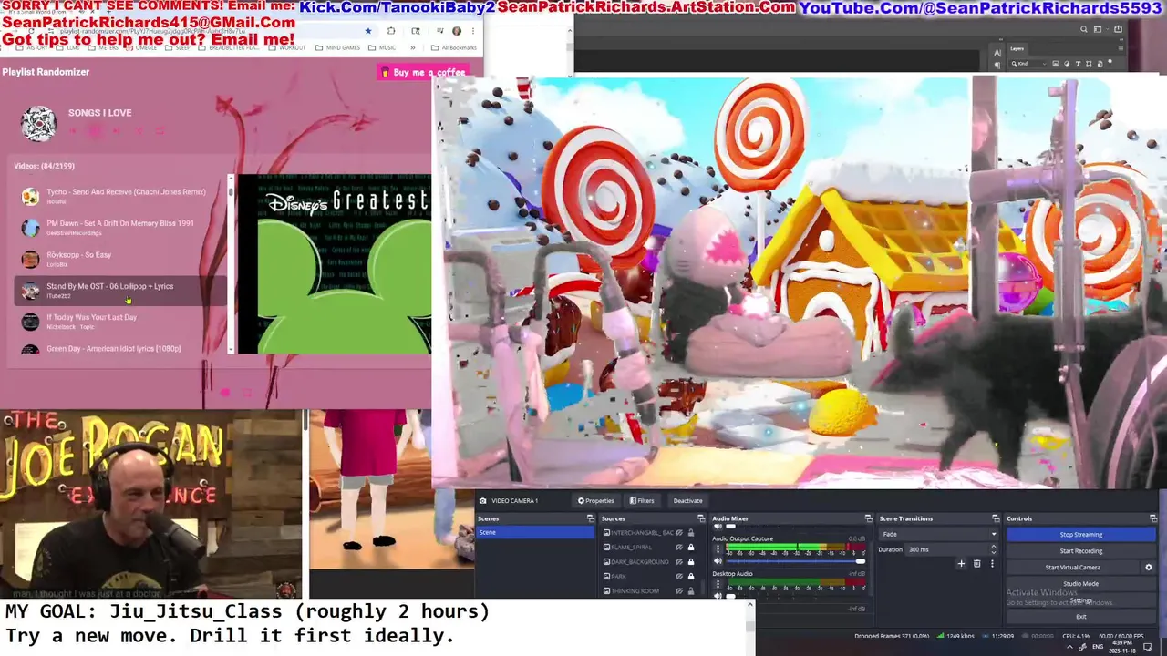This screenshot has width=1167, height=656.
Task: Mute Audio Output Capture speaker icon
Action: coord(718,561)
